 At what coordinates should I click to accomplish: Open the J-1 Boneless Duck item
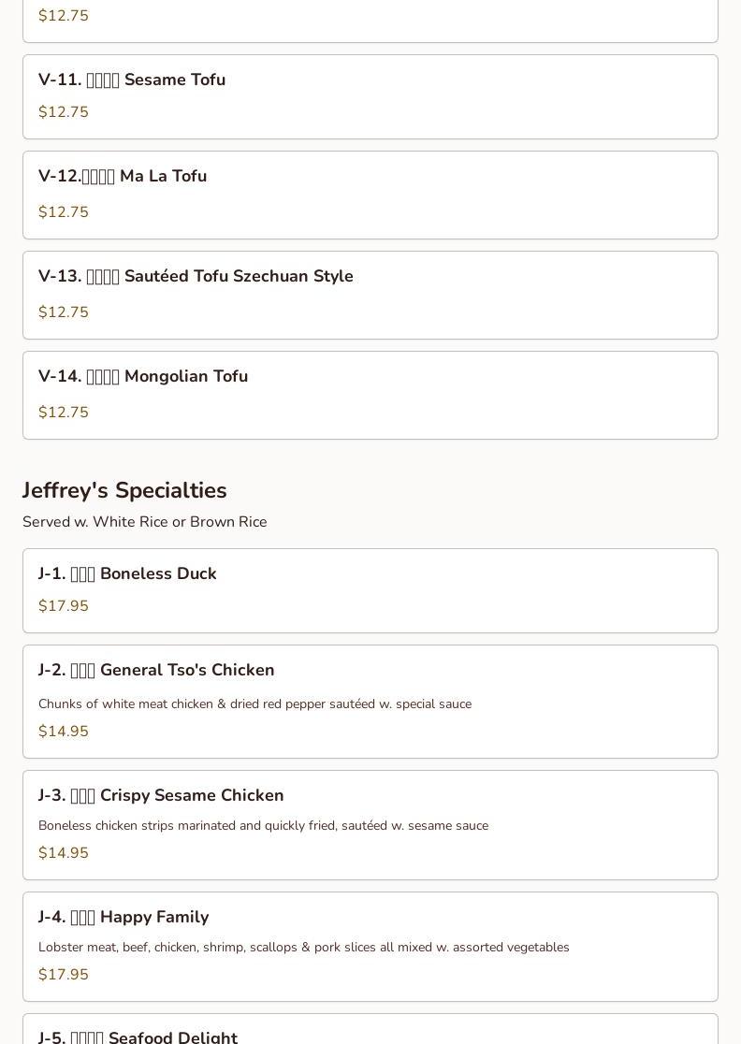(x=127, y=574)
